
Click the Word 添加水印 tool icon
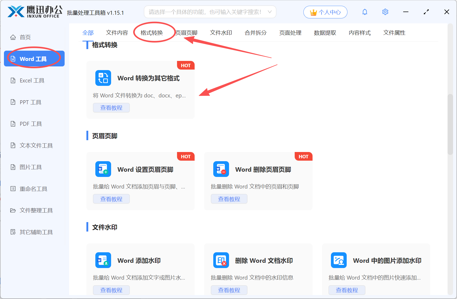click(103, 260)
